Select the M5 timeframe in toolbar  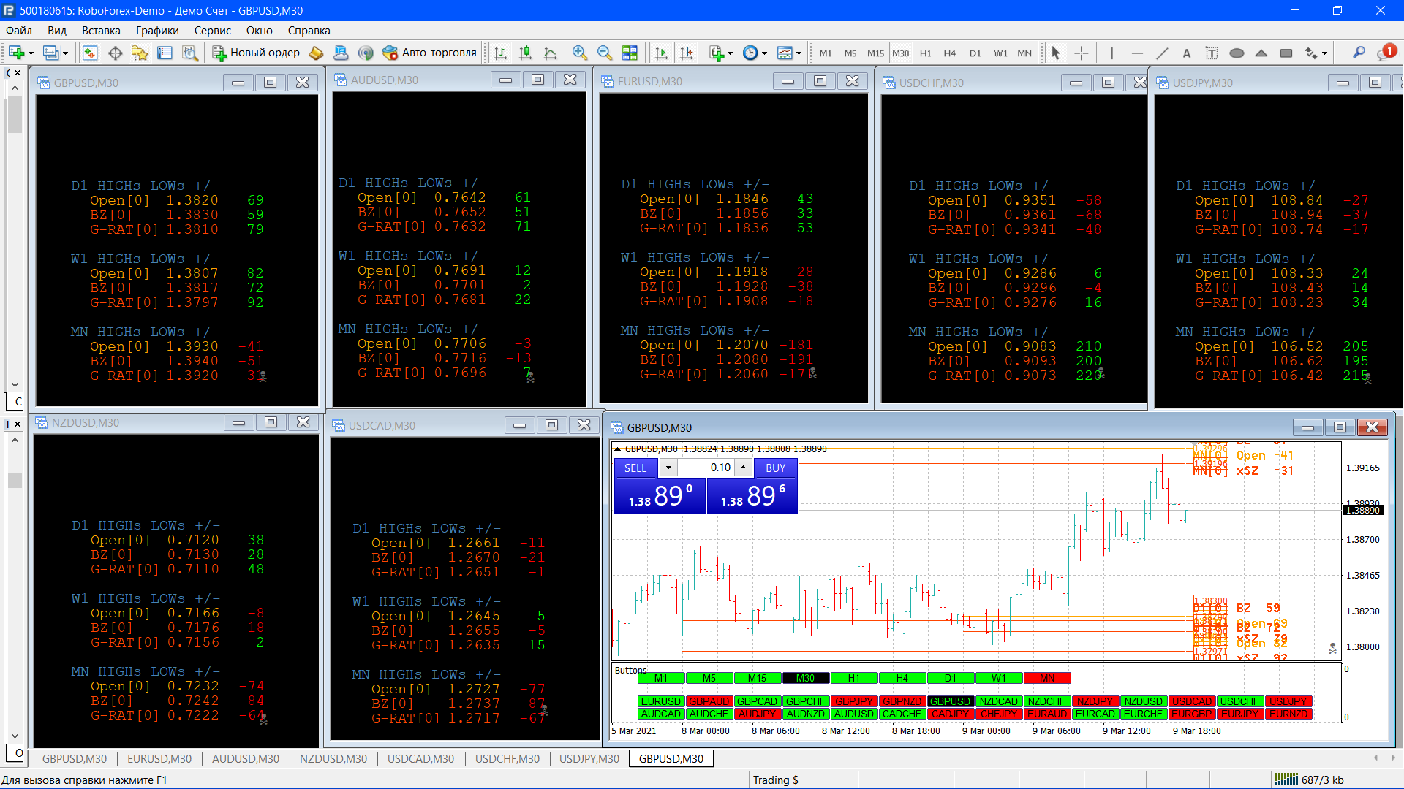[x=850, y=53]
